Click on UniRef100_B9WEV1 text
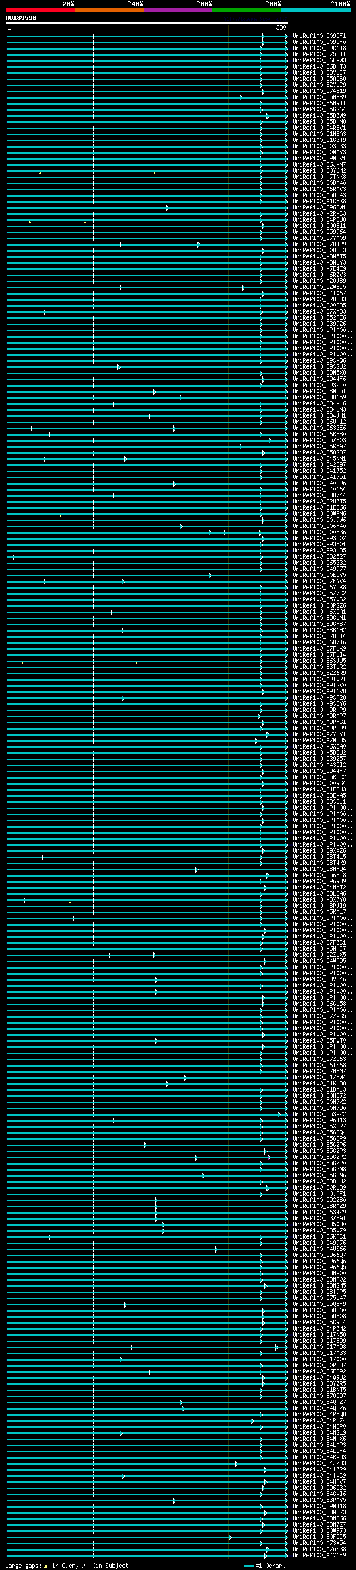The image size is (356, 1570). [x=319, y=159]
